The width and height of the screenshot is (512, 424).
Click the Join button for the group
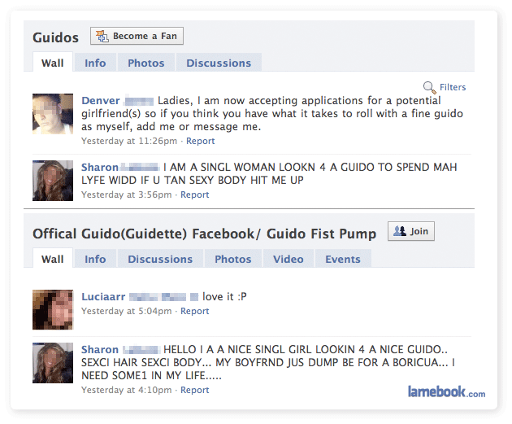[x=411, y=231]
